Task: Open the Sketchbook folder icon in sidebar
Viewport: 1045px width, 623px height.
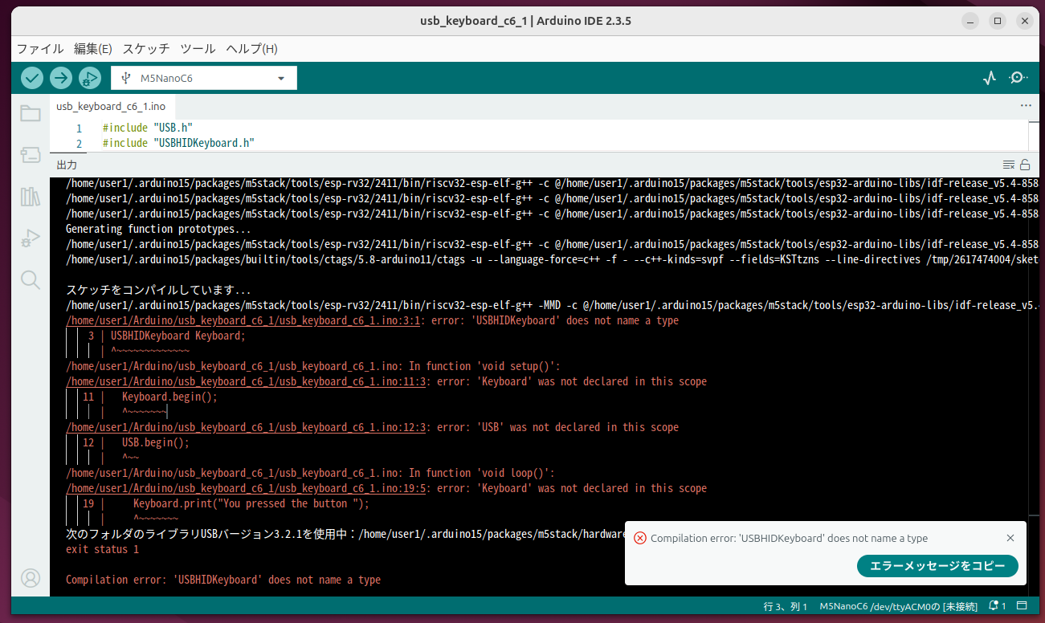Action: [x=31, y=113]
